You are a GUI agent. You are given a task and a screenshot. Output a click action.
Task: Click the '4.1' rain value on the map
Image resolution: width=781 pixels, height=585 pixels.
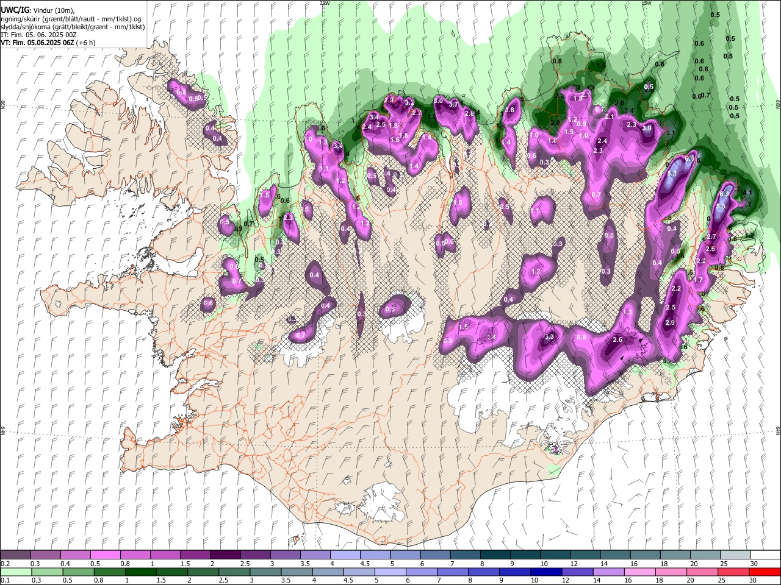pyautogui.click(x=747, y=193)
